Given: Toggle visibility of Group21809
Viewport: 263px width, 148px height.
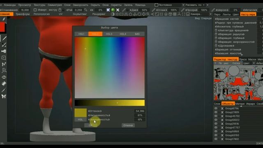Looking at the screenshot, I should click(x=216, y=112).
